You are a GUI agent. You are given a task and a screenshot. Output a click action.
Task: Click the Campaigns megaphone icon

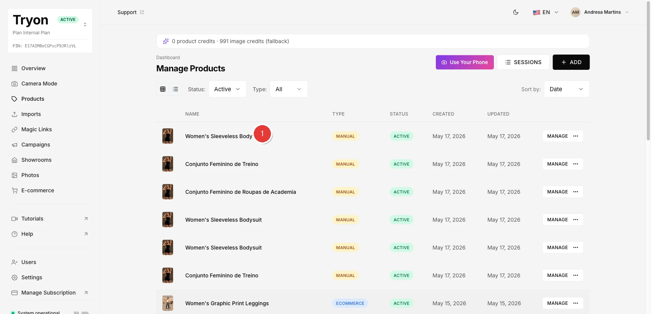click(x=15, y=145)
